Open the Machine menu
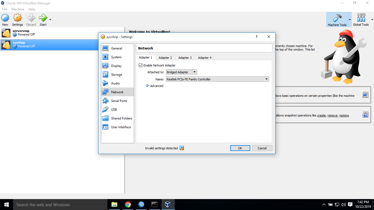Viewport: 374px width, 210px height. point(18,9)
